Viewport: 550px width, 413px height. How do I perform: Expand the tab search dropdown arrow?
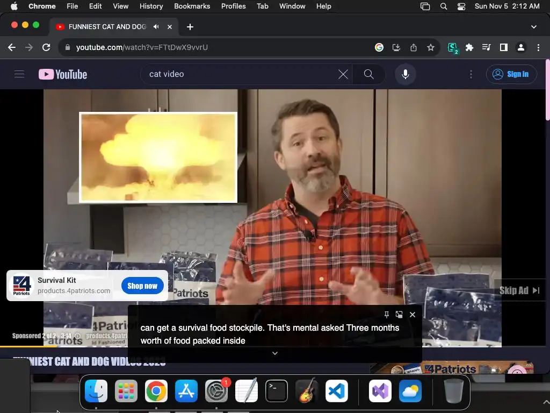coord(534,27)
